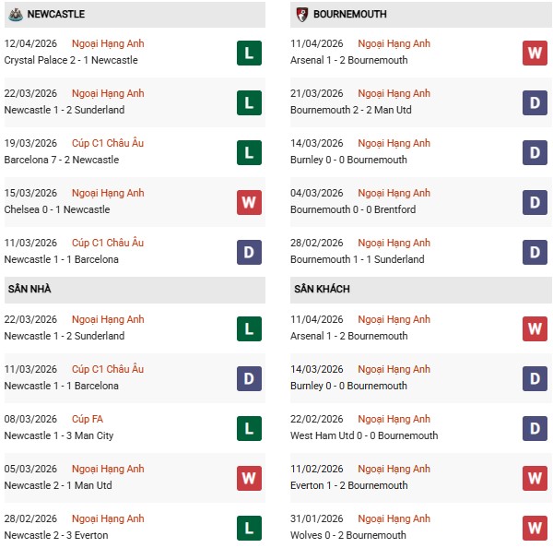Select the SÂN KHÁCH section header
Viewport: 553px width, 548px height.
pos(322,289)
